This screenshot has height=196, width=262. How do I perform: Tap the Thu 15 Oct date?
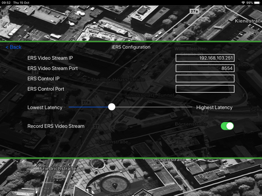[x=21, y=3]
